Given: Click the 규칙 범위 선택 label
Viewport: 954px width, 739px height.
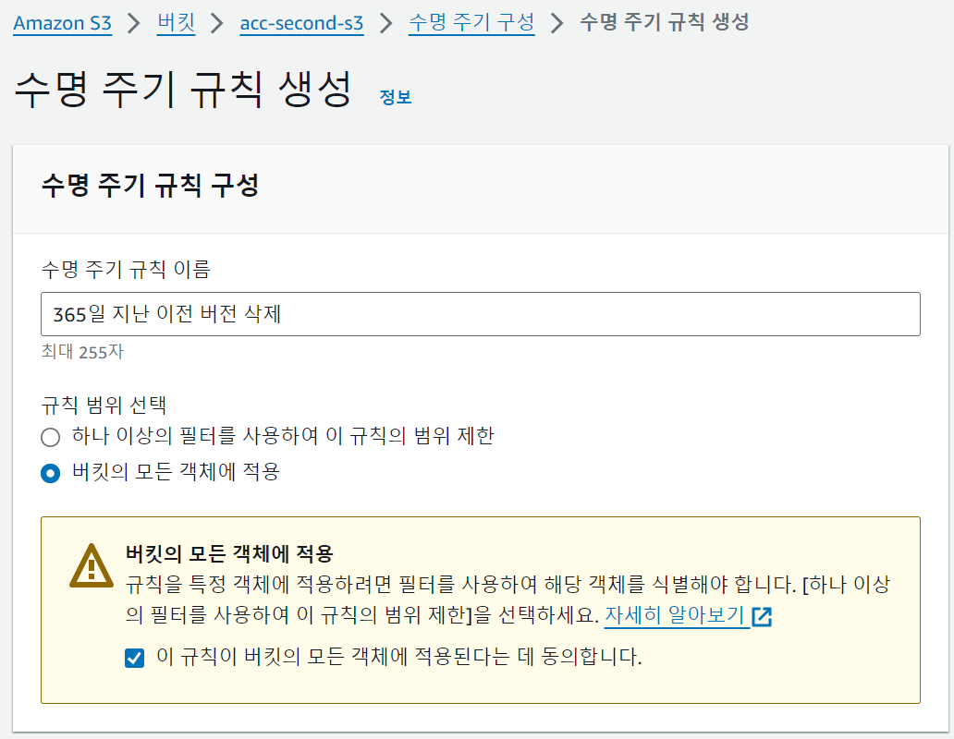Looking at the screenshot, I should coord(104,405).
